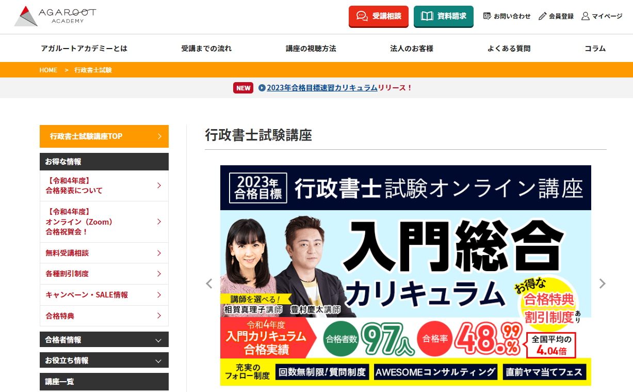The width and height of the screenshot is (633, 392).
Task: Click HOME in the breadcrumb
Action: pos(48,70)
